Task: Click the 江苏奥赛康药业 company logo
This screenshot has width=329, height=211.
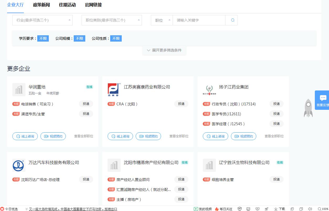Action: [114, 90]
